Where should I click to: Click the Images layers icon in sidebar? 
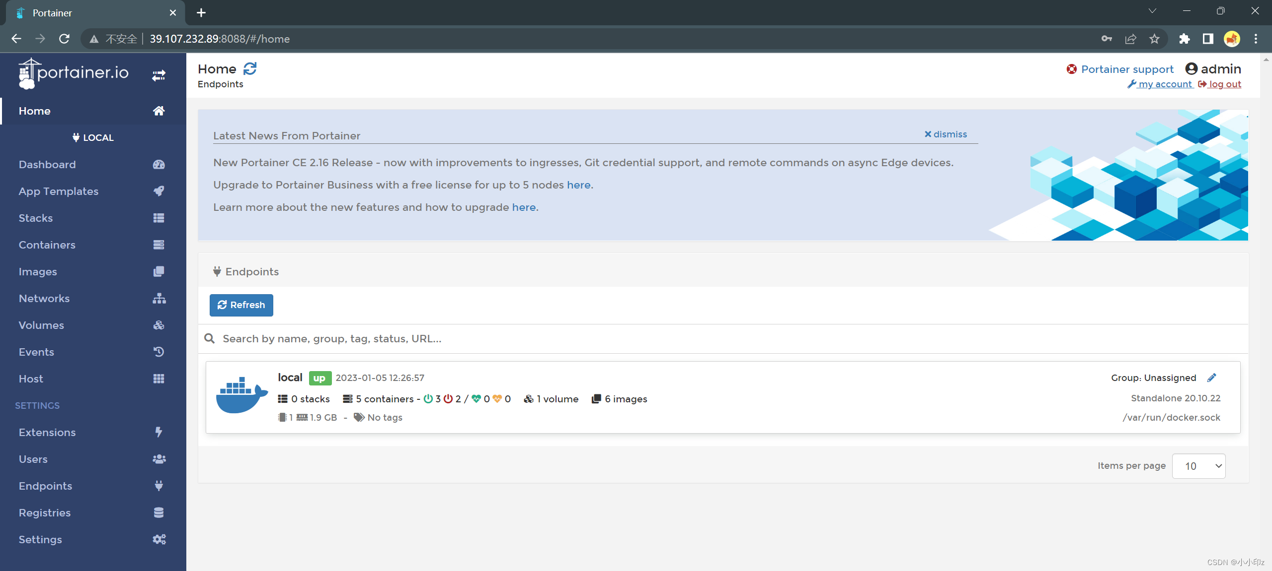pyautogui.click(x=158, y=271)
